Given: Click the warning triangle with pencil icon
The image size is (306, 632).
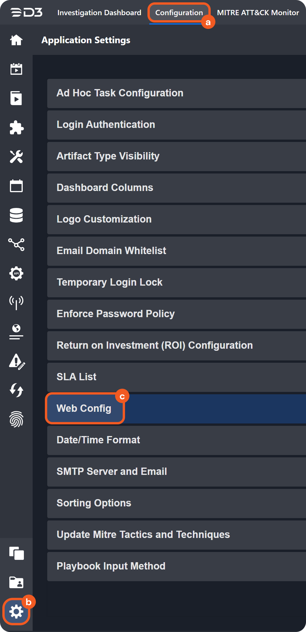Looking at the screenshot, I should point(16,361).
